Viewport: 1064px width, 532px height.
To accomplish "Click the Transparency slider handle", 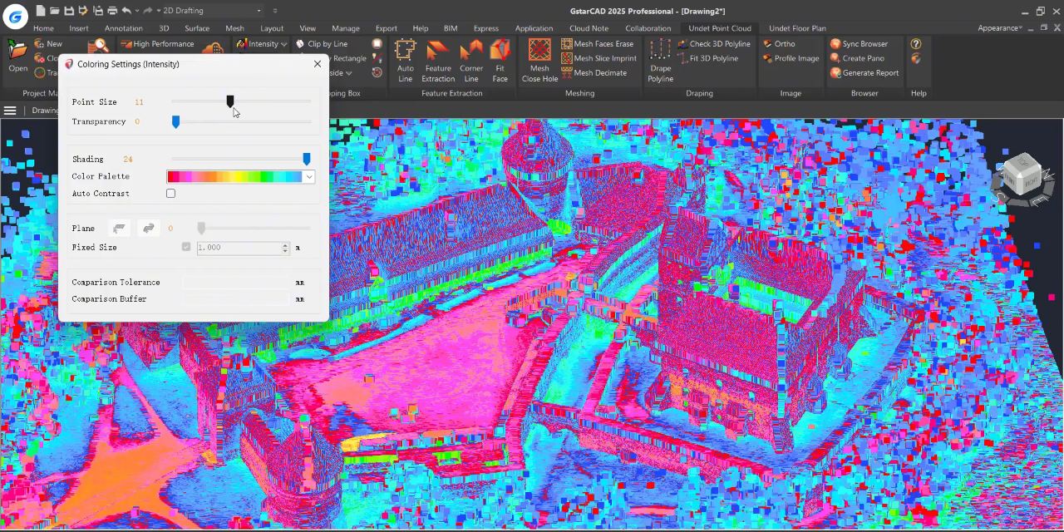I will (175, 122).
